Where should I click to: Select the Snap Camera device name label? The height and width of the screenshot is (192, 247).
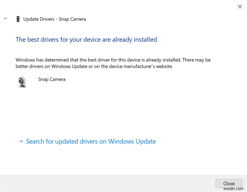click(52, 79)
